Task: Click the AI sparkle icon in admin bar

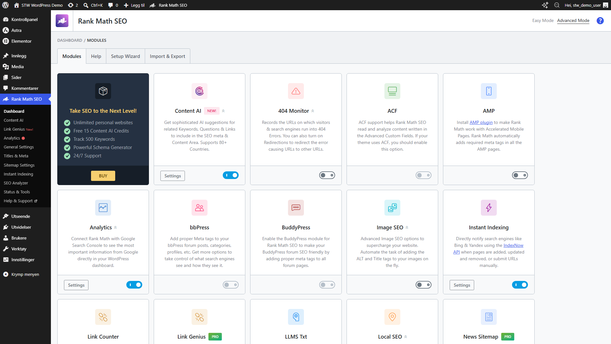Action: click(x=545, y=5)
